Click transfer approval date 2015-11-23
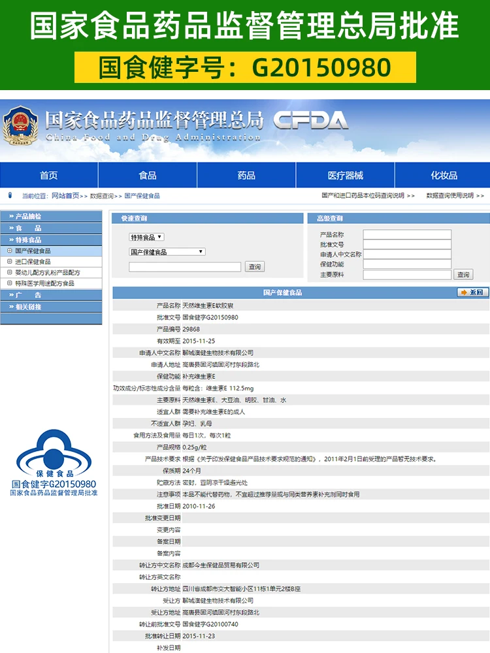The width and height of the screenshot is (490, 653). (199, 636)
